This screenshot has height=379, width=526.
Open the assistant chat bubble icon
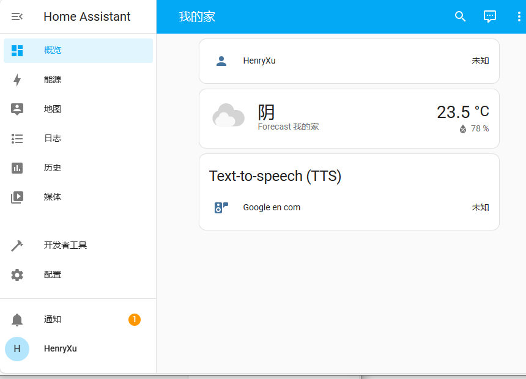pyautogui.click(x=490, y=17)
